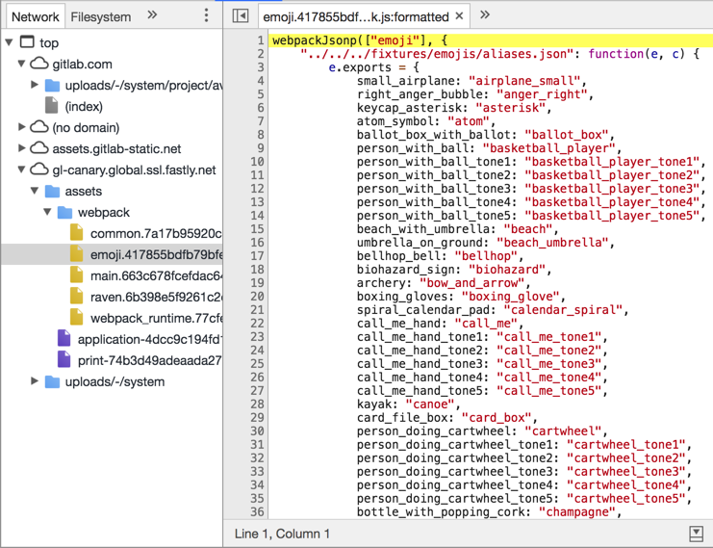The image size is (713, 548).
Task: Collapse the gitlab.com domain node
Action: (22, 64)
